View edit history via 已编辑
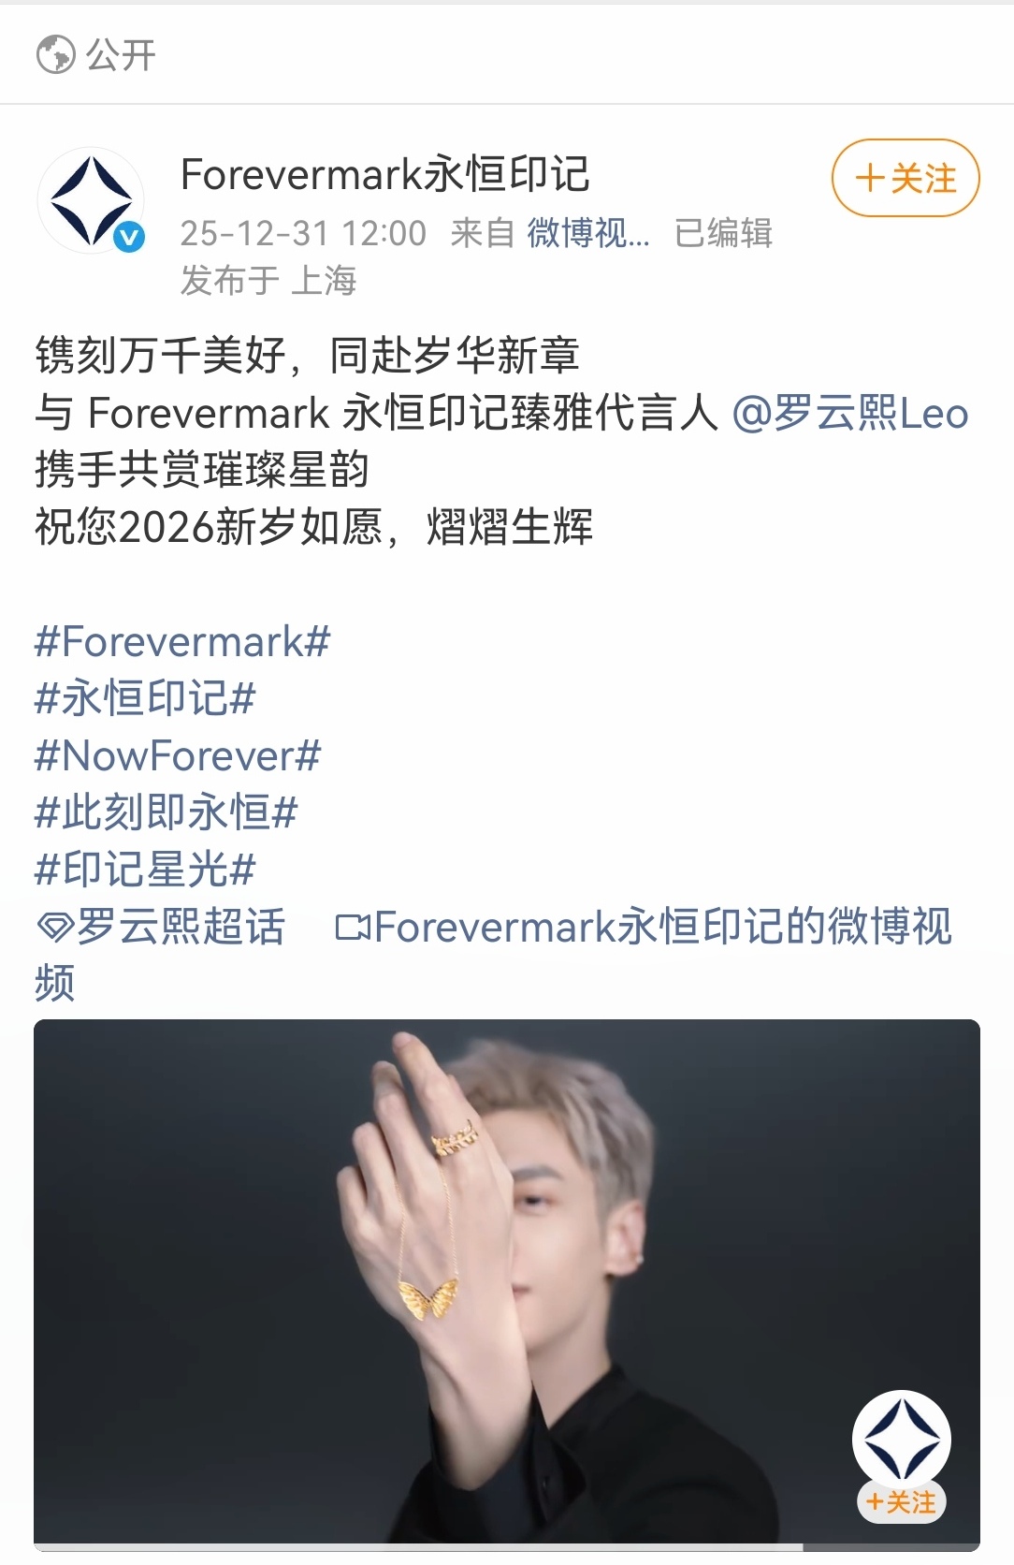 tap(723, 233)
